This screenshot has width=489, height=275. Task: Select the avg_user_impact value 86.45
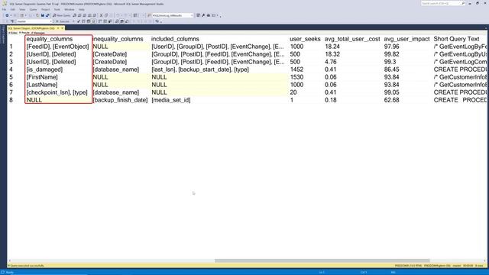[392, 70]
